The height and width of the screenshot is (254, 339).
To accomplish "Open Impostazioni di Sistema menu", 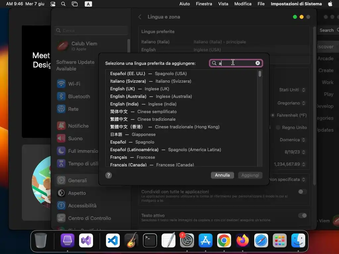I will pos(296,4).
